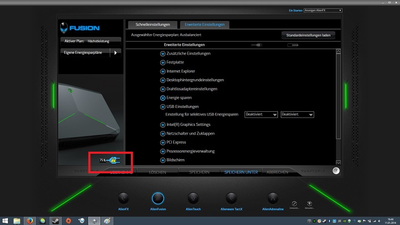This screenshot has width=400, height=225.
Task: Expand Desktophintergrundeinstellungen chevron
Action: click(162, 80)
